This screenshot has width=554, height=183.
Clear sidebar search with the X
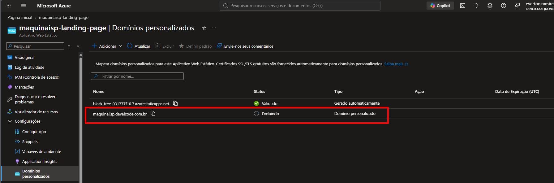click(x=69, y=46)
